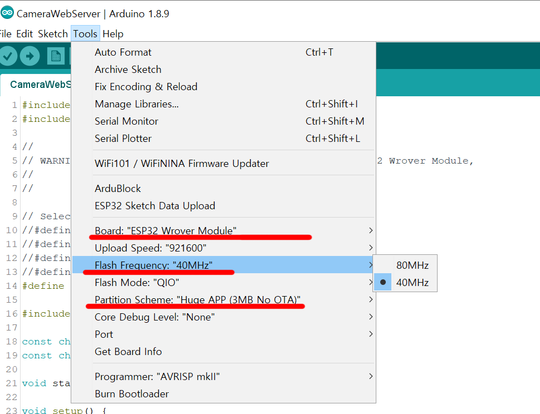
Task: Open Board: "ESP32 Wrover Module" entry
Action: point(223,230)
